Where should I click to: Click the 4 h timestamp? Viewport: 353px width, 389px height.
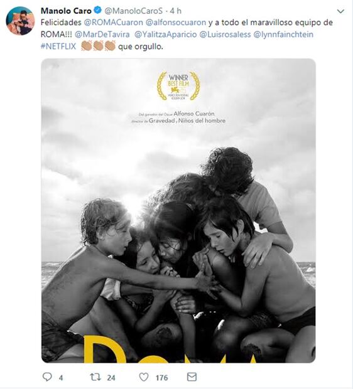176,11
